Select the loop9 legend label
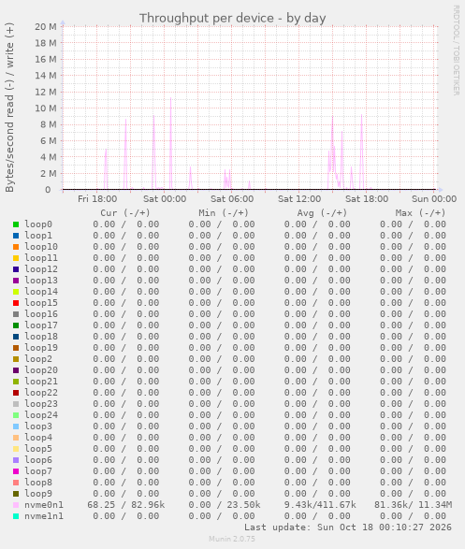The width and height of the screenshot is (465, 549). click(x=38, y=493)
